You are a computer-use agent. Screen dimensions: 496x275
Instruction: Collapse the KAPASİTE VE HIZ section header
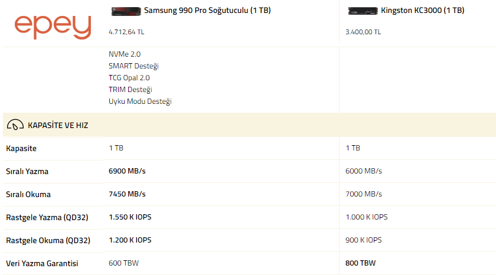click(x=58, y=125)
